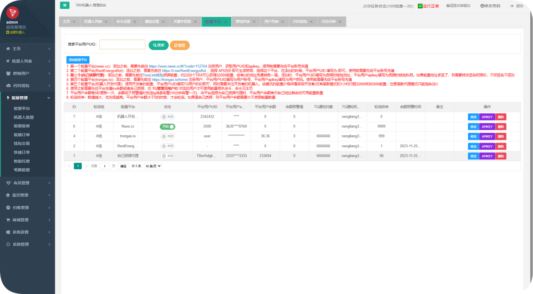The width and height of the screenshot is (533, 294).
Task: Open 能量订单 submenu item in sidebar
Action: (22, 135)
